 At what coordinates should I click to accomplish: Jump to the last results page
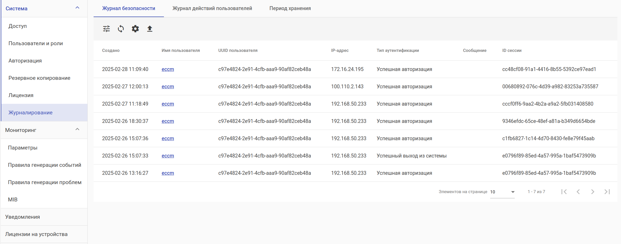[607, 192]
